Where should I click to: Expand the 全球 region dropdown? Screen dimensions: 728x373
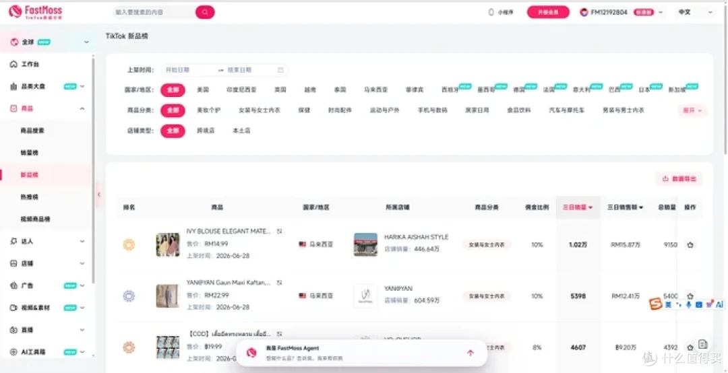tap(86, 42)
